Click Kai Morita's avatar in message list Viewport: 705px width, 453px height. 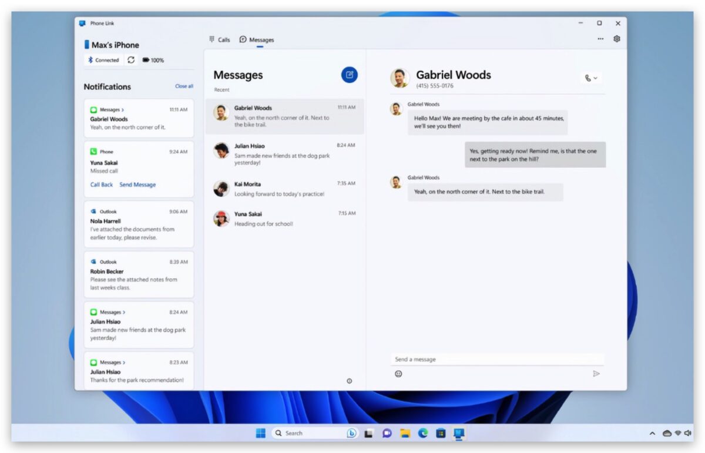221,189
